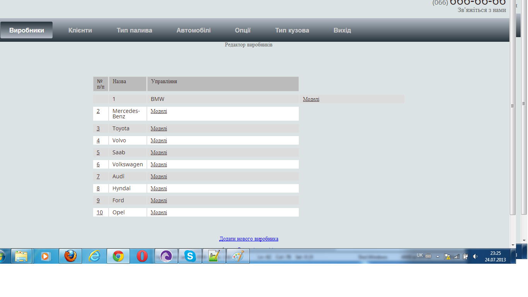Click the Зв'яжіться з нами text
Viewport: 528px width, 297px height.
point(482,10)
